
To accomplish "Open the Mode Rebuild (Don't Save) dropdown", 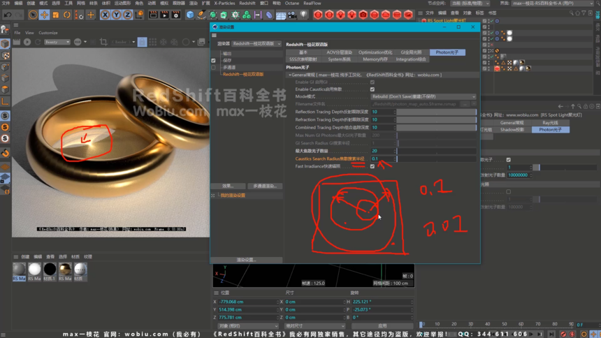I will [x=423, y=96].
